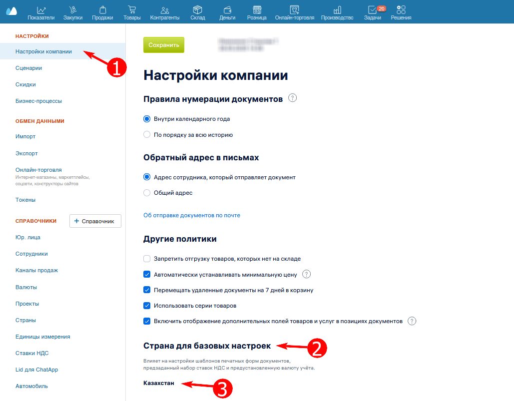Enable Запретить отгрузку товаров checkbox

(x=147, y=259)
